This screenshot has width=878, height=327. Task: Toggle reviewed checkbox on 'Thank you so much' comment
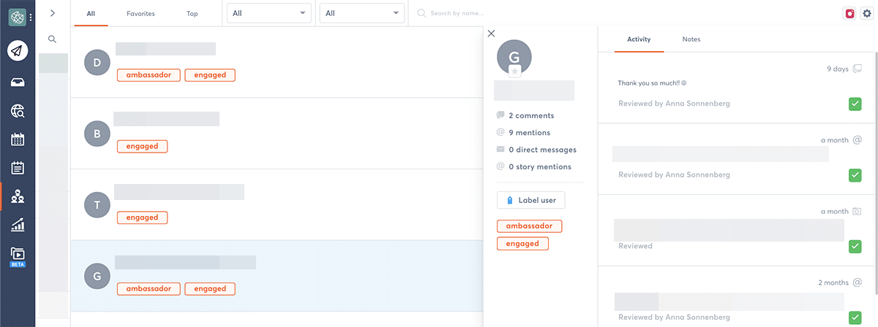tap(855, 104)
